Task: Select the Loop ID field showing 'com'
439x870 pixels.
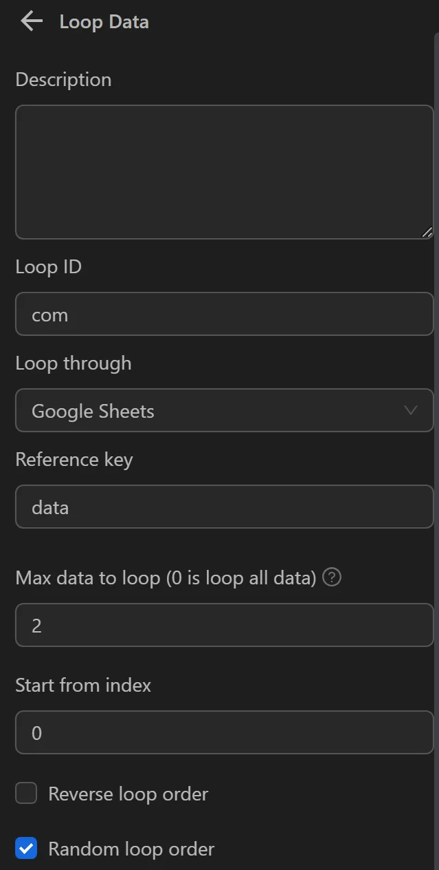Action: [x=225, y=314]
